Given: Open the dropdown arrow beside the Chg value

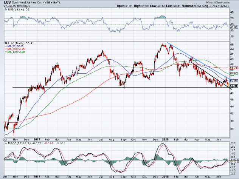Looking at the screenshot, I should click(228, 6).
